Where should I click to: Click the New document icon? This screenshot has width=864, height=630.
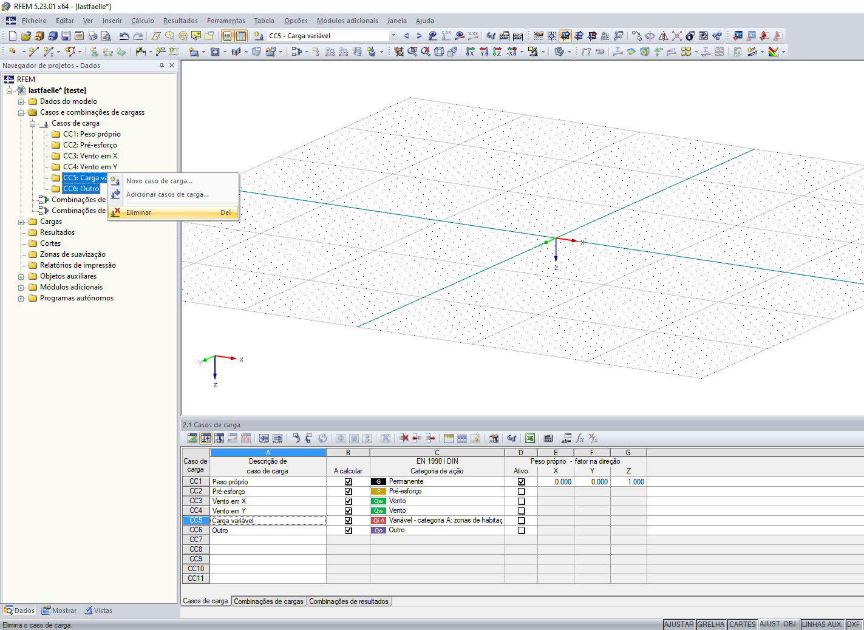(x=12, y=36)
